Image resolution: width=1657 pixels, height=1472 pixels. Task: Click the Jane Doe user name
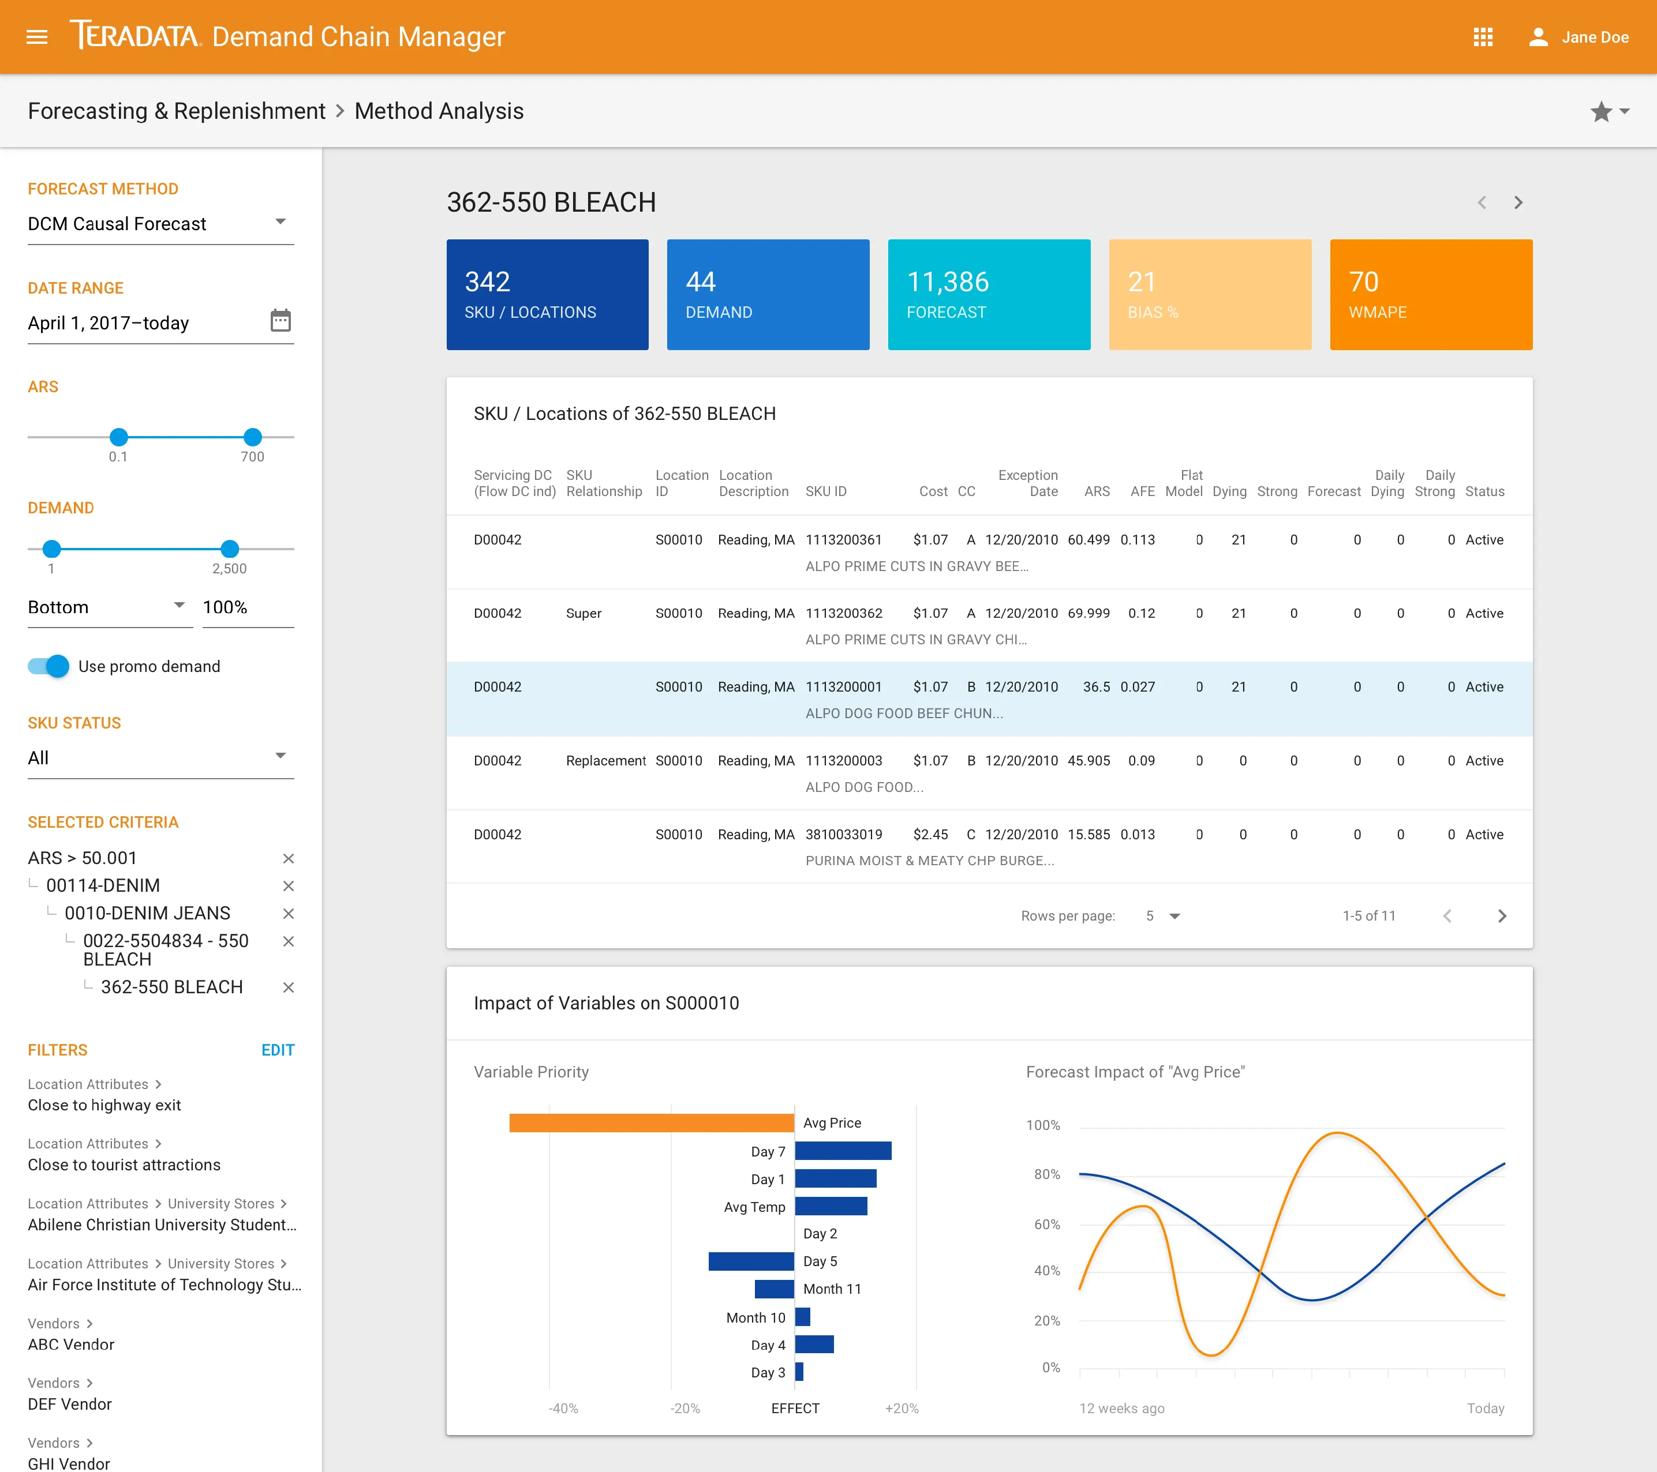[1595, 37]
